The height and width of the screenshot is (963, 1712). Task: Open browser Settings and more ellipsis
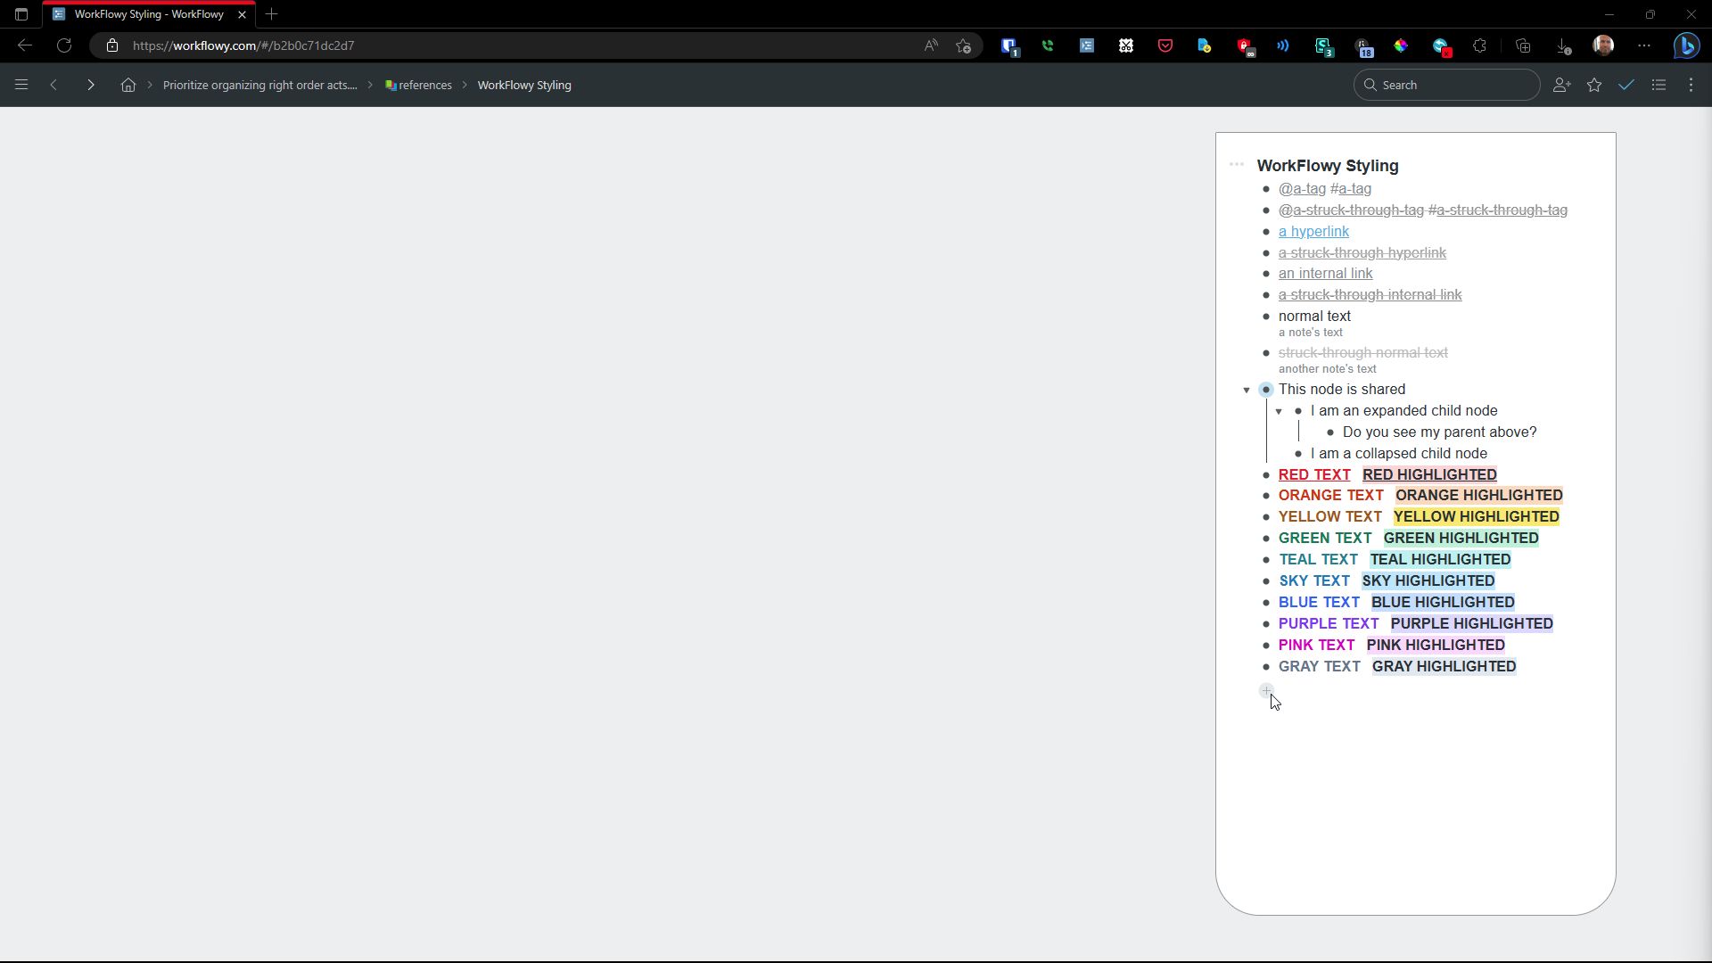point(1644,45)
